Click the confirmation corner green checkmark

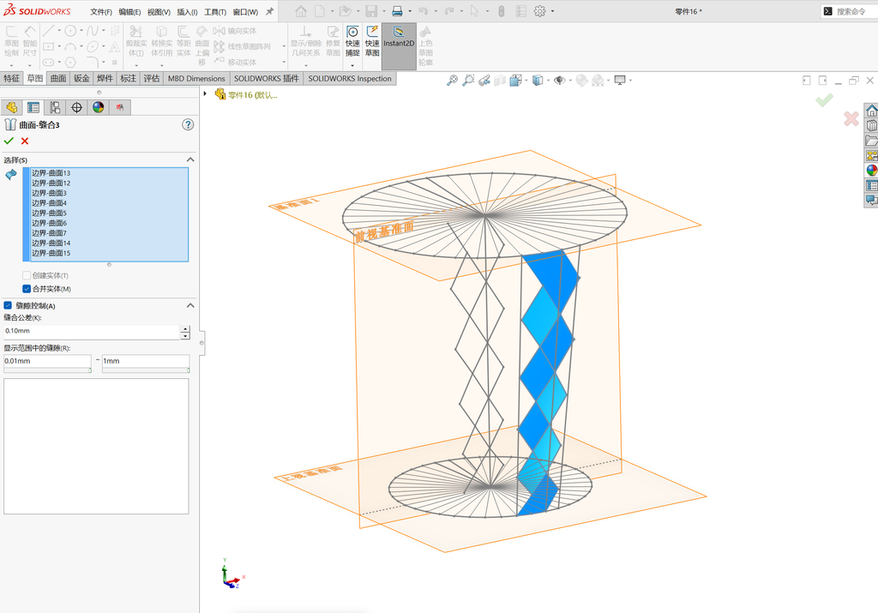coord(824,100)
